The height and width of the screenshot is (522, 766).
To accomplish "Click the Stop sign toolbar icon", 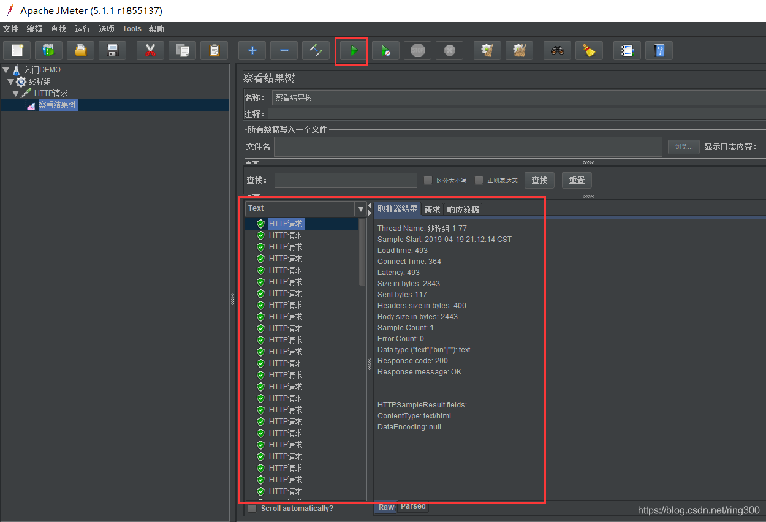I will (x=417, y=50).
